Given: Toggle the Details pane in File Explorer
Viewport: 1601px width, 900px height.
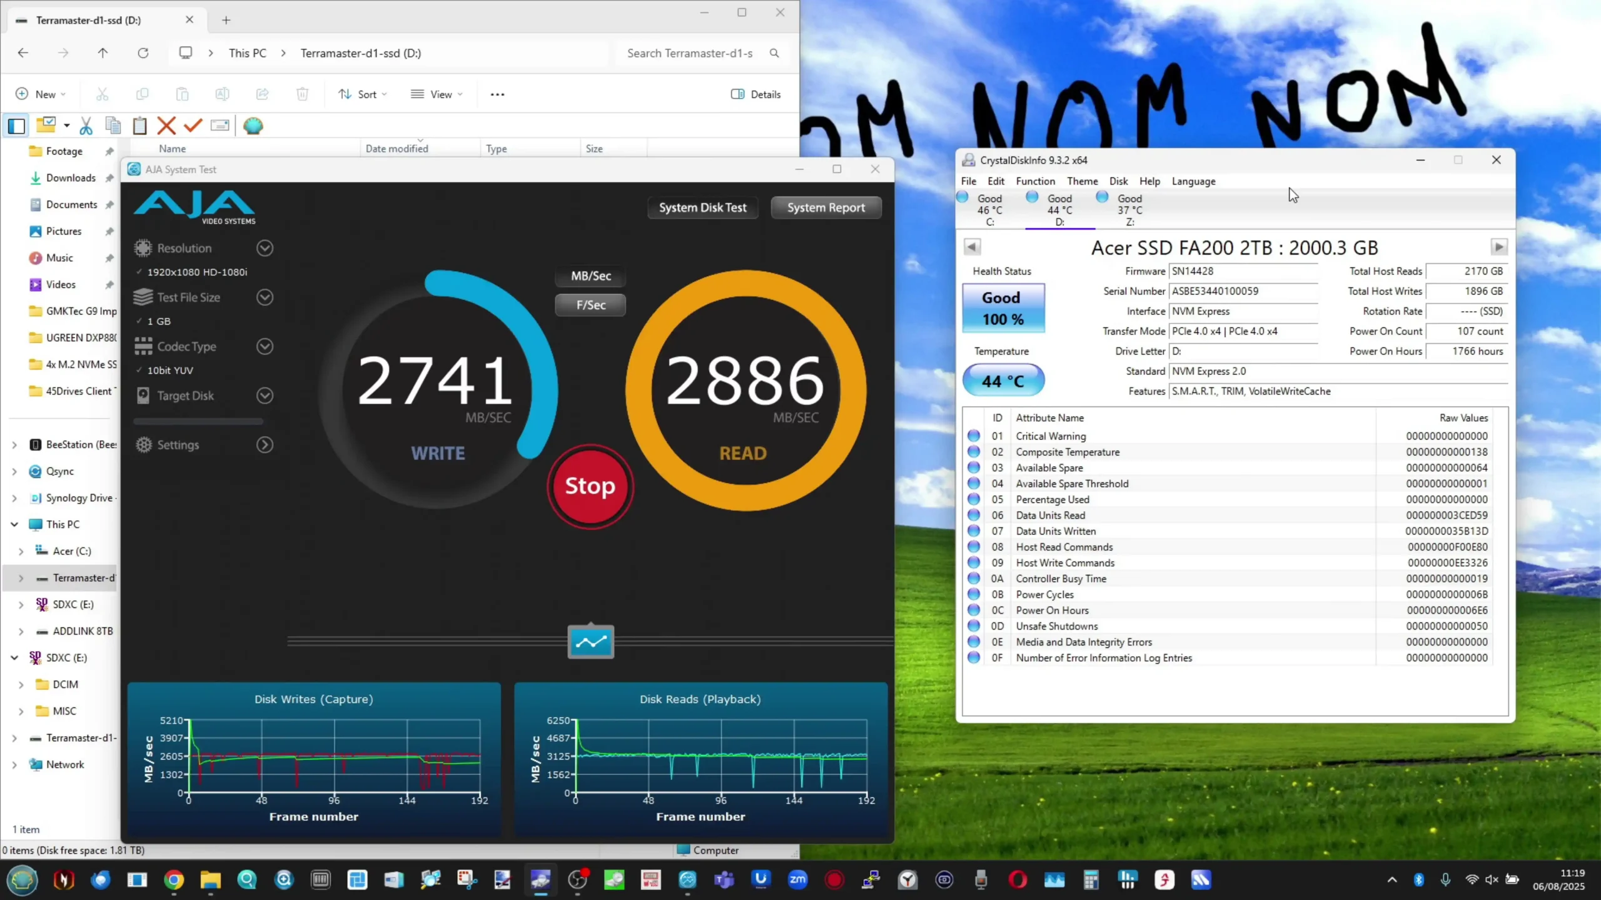Looking at the screenshot, I should click(755, 94).
